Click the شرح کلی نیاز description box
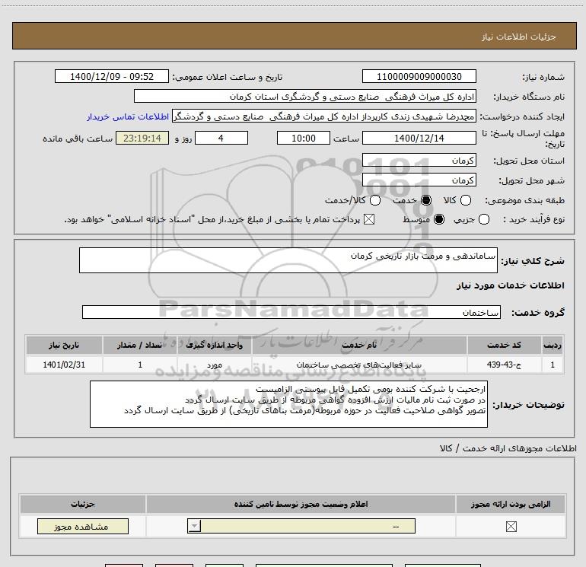This screenshot has height=567, width=586. point(288,260)
